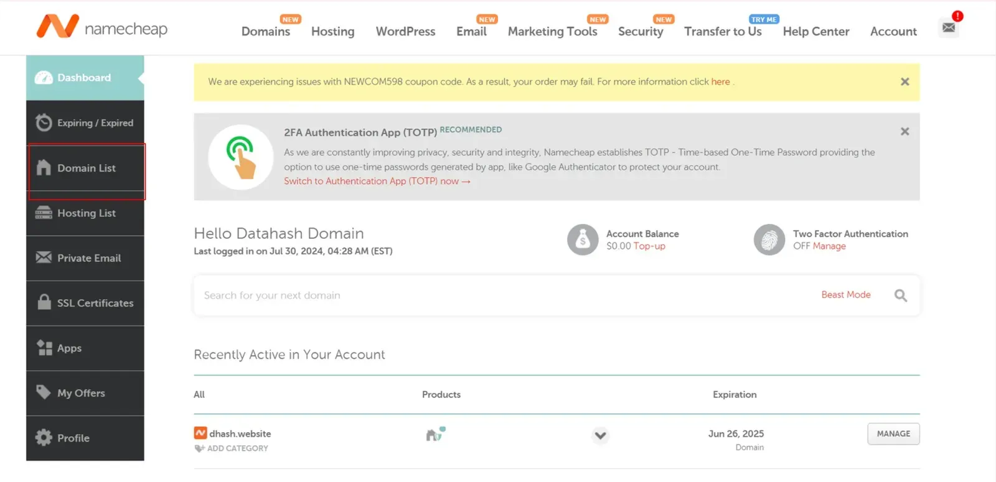This screenshot has width=996, height=482.
Task: Click Switch to Authentication App (TOTP) now
Action: point(377,181)
